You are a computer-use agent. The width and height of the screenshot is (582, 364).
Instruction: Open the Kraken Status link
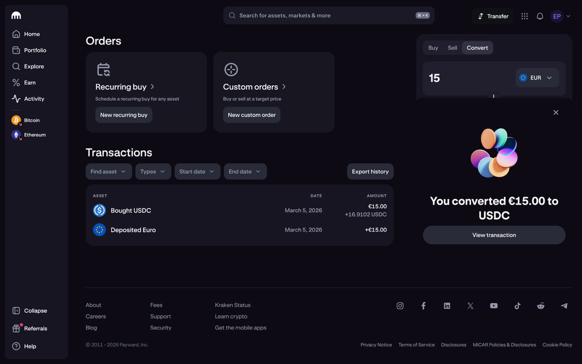click(x=233, y=305)
